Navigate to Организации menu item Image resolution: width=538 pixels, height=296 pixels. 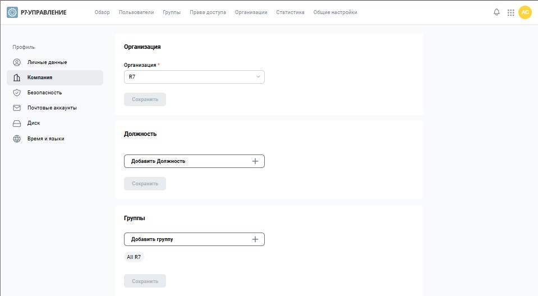click(x=251, y=12)
